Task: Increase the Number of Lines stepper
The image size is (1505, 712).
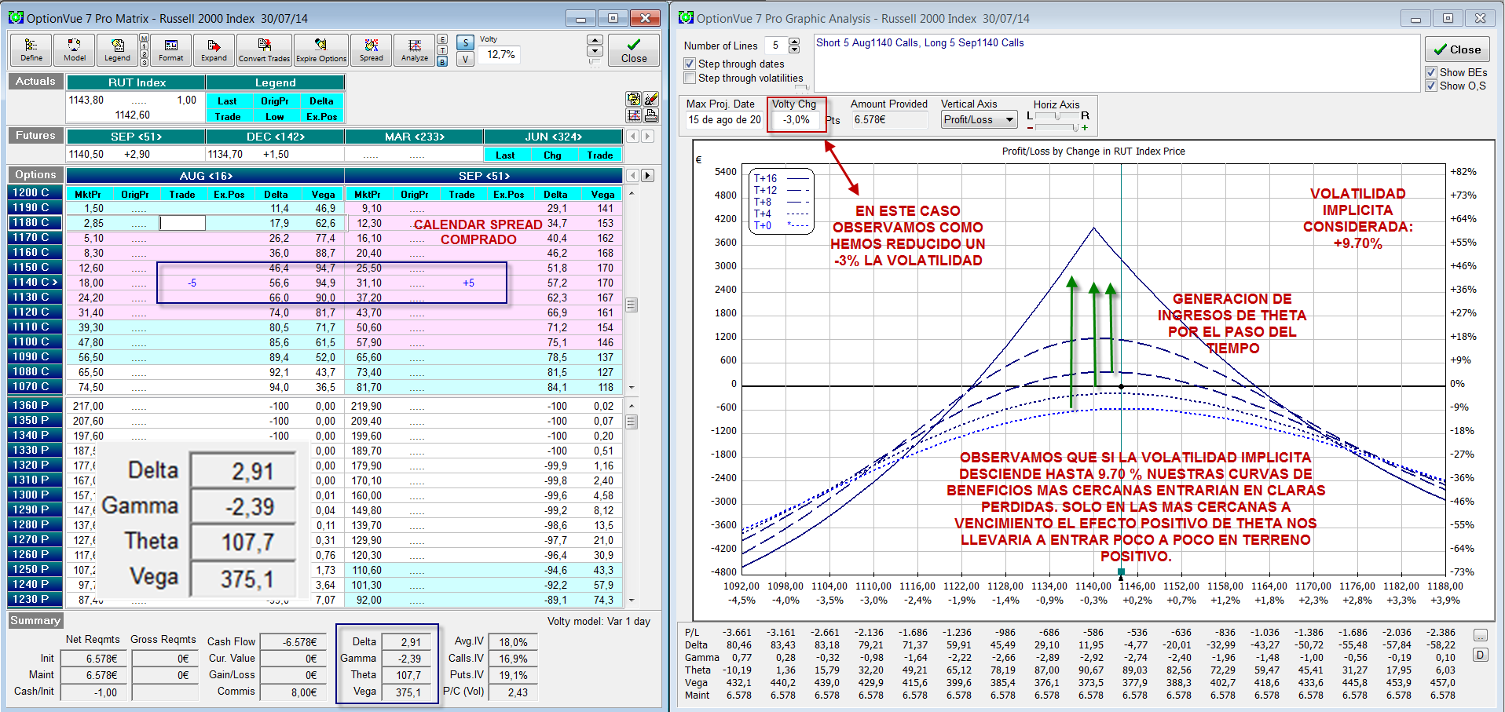Action: coord(794,42)
